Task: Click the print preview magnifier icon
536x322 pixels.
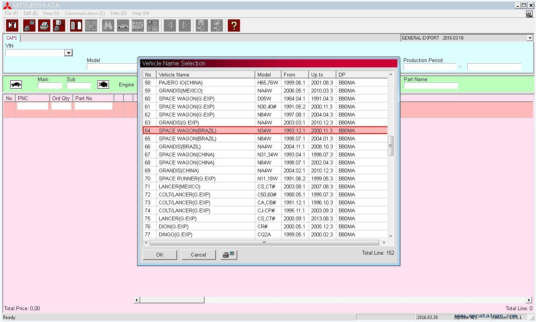Action: pyautogui.click(x=59, y=26)
